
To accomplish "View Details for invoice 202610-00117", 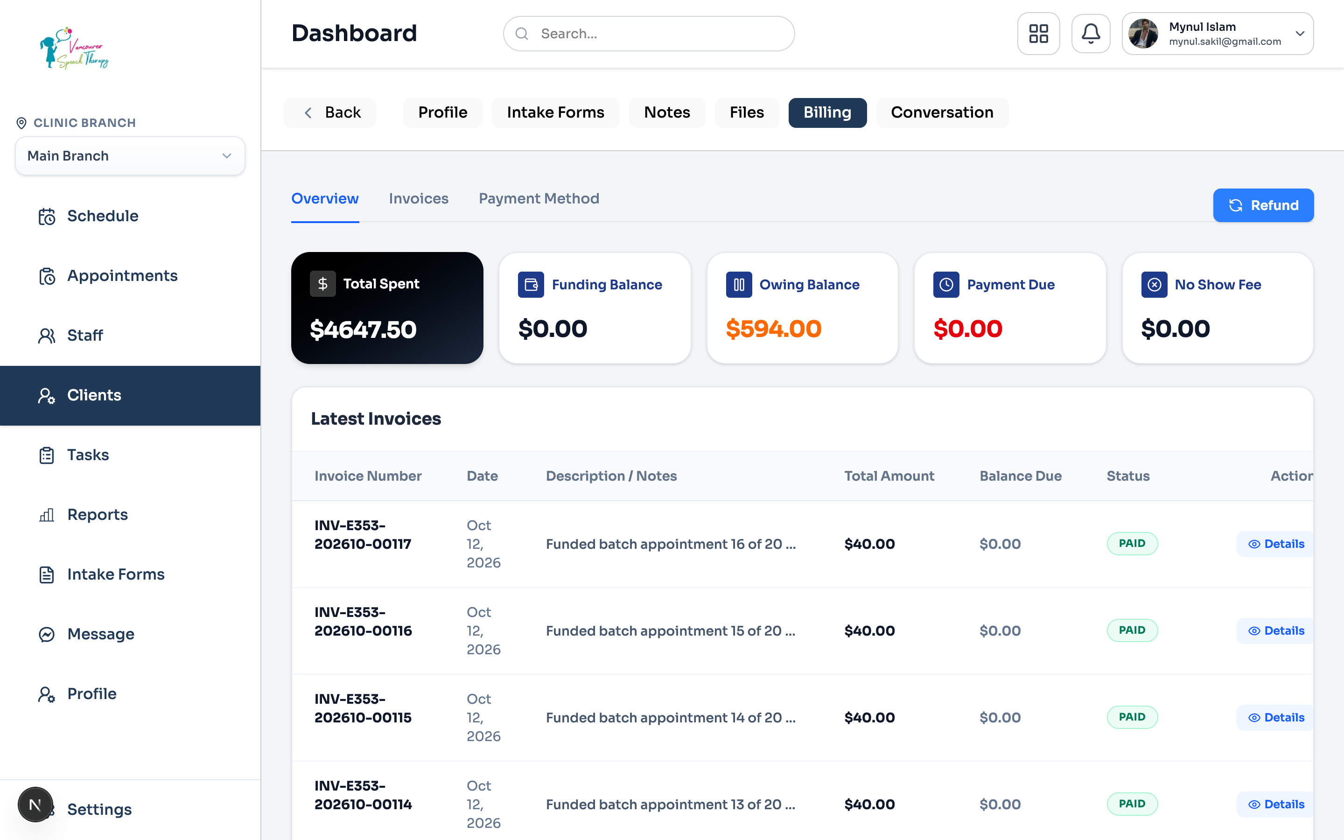I will point(1276,544).
